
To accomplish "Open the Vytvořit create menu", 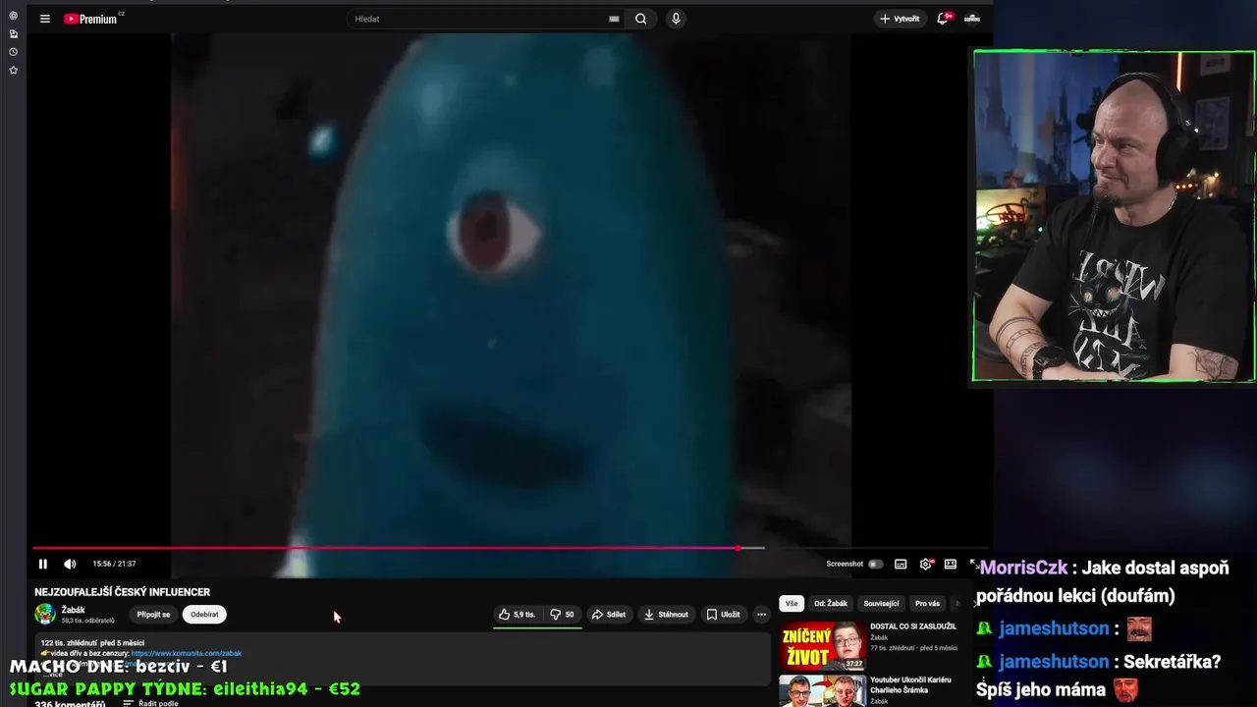I will pyautogui.click(x=900, y=19).
